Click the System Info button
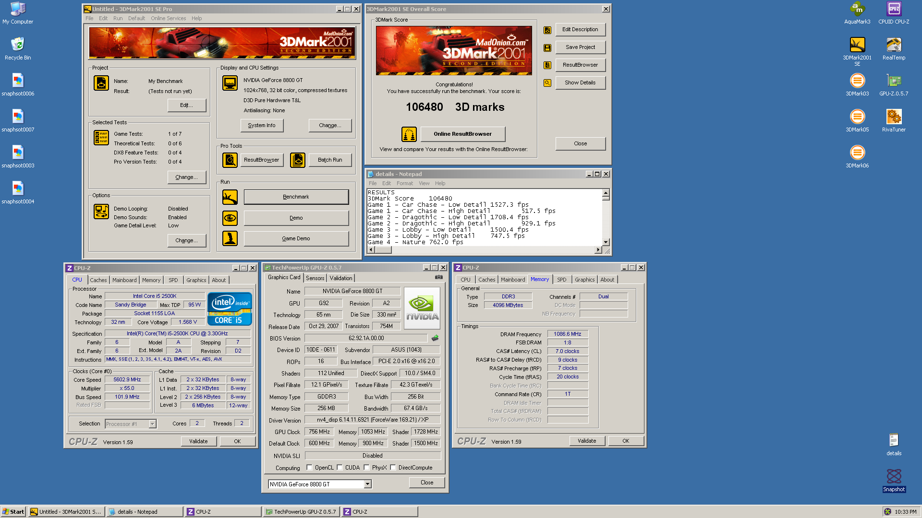Viewport: 922px width, 518px height. pos(262,126)
